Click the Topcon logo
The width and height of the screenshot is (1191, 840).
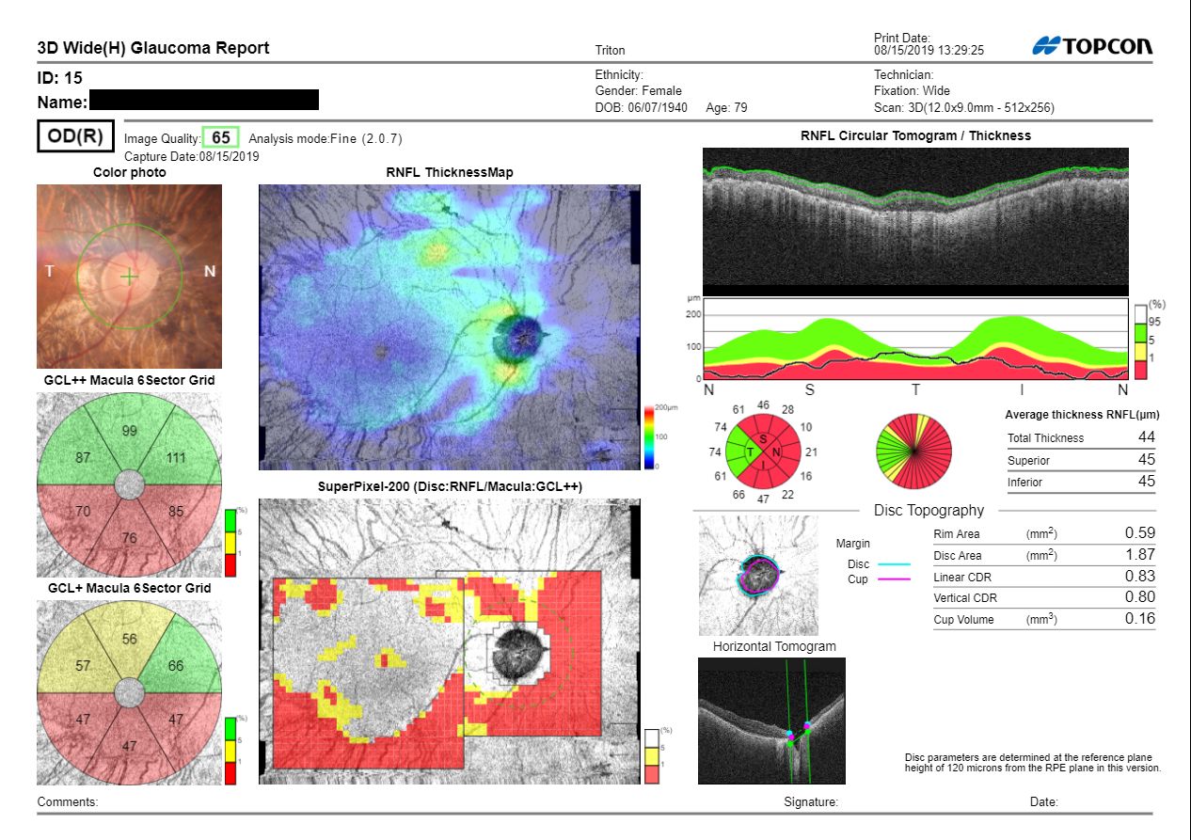1091,46
